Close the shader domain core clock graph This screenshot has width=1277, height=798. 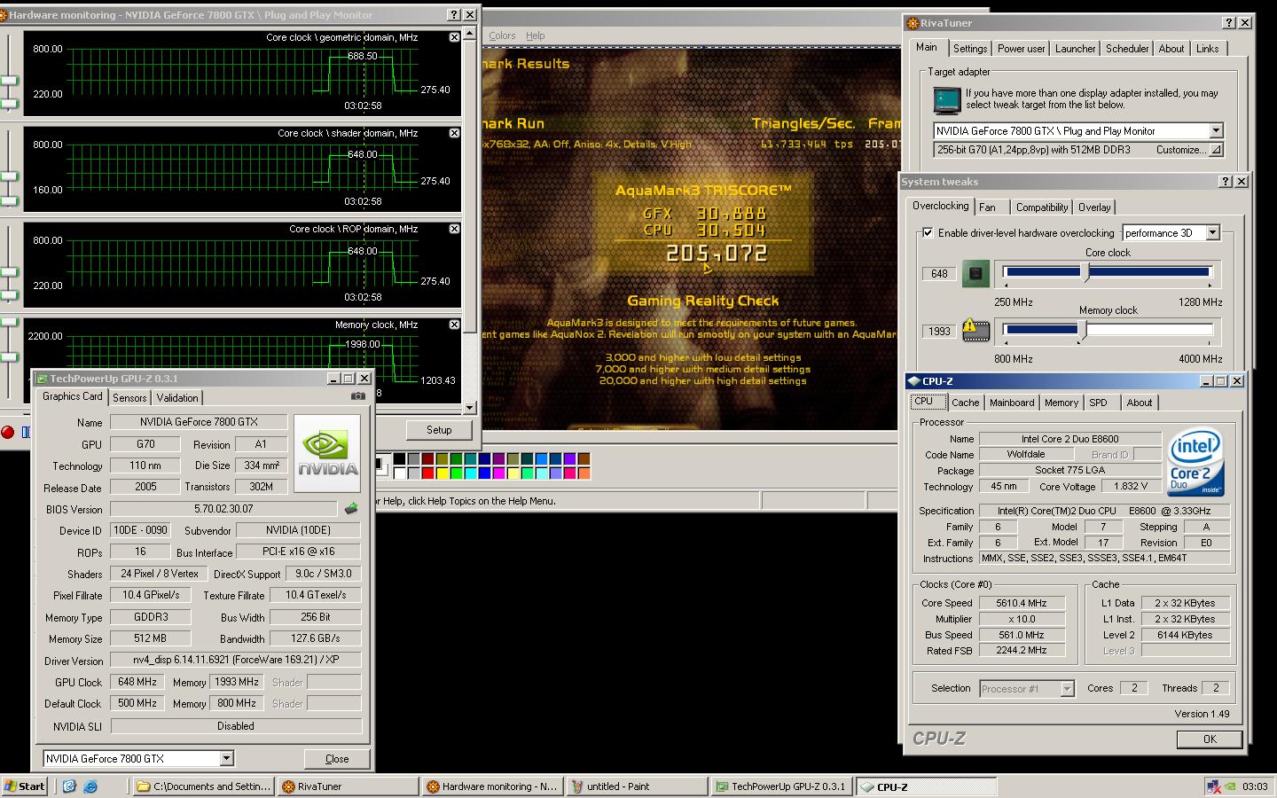click(x=454, y=133)
